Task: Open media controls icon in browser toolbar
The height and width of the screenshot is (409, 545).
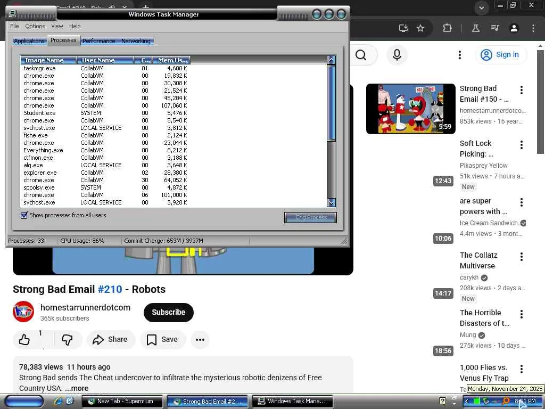Action: 495,28
